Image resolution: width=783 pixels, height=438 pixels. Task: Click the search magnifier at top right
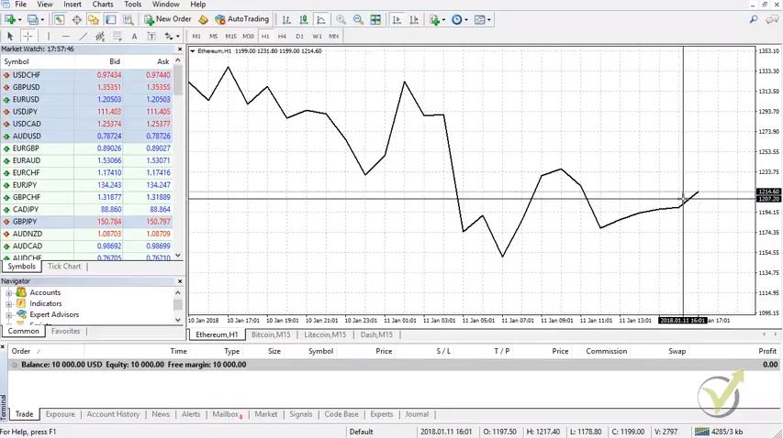754,19
